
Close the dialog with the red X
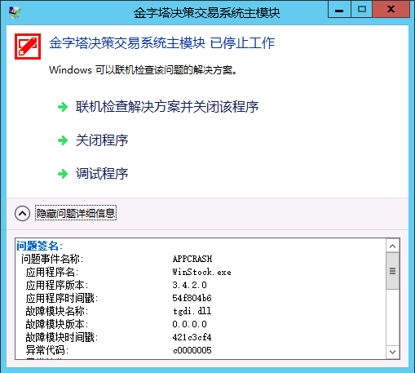(x=391, y=10)
